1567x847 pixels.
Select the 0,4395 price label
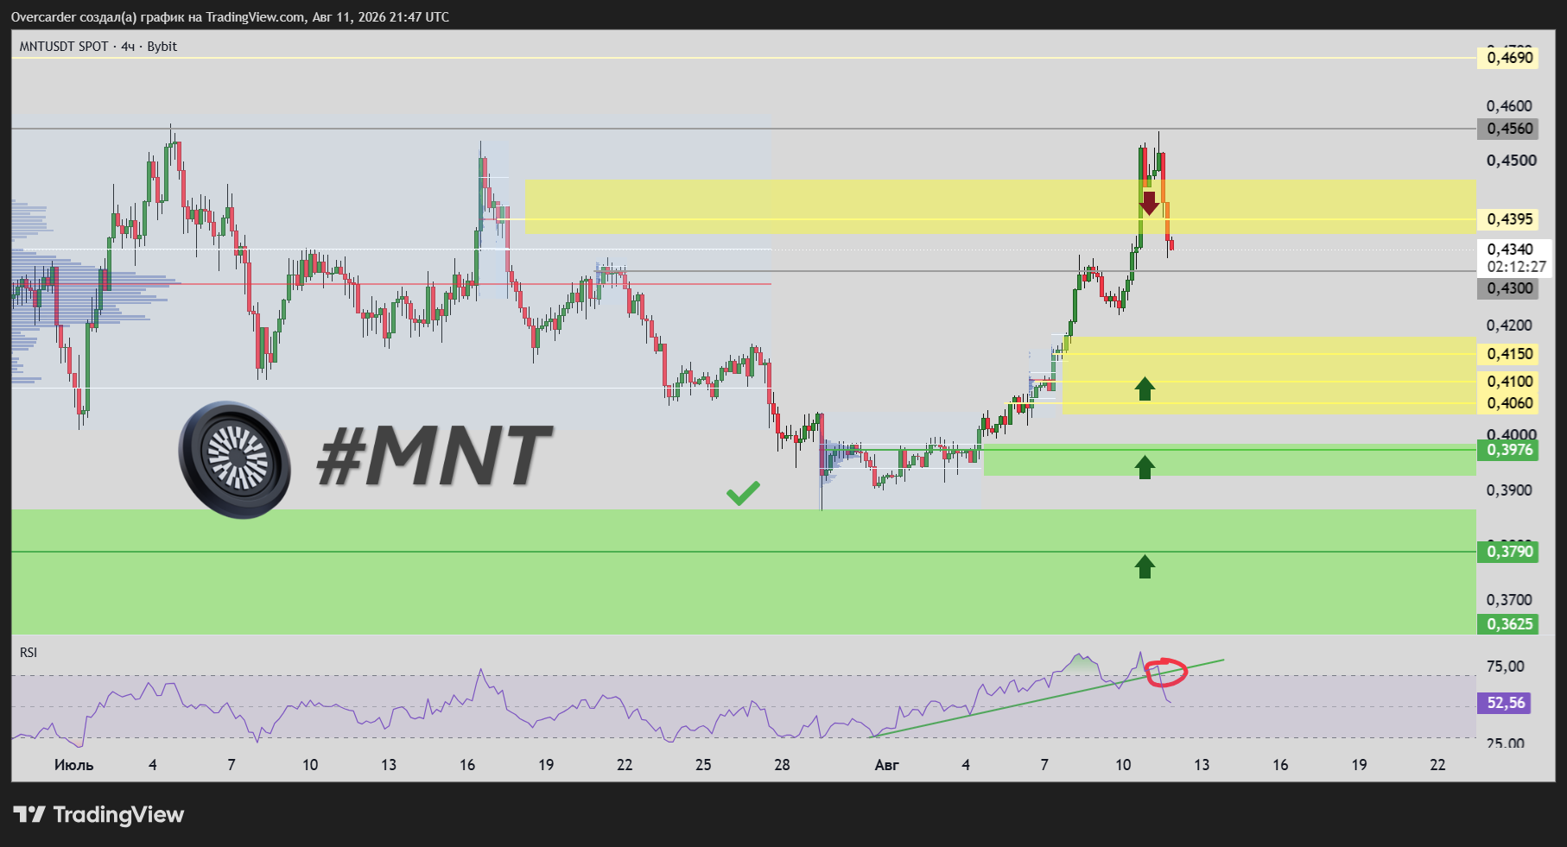1508,219
